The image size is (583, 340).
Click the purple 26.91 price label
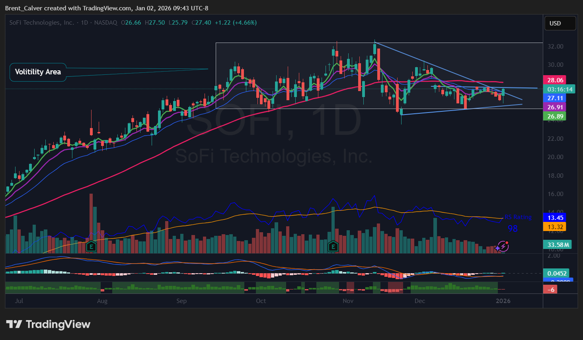[555, 107]
